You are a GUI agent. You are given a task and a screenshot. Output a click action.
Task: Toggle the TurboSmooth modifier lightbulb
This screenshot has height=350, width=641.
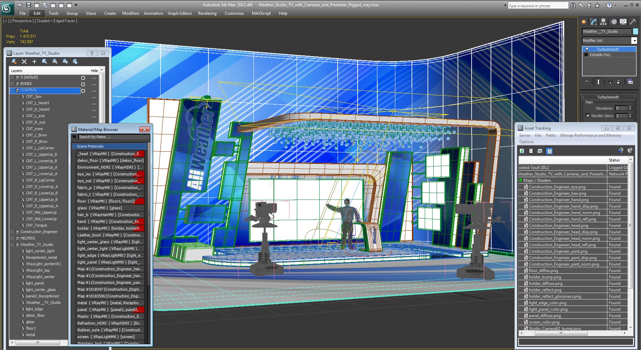(587, 49)
